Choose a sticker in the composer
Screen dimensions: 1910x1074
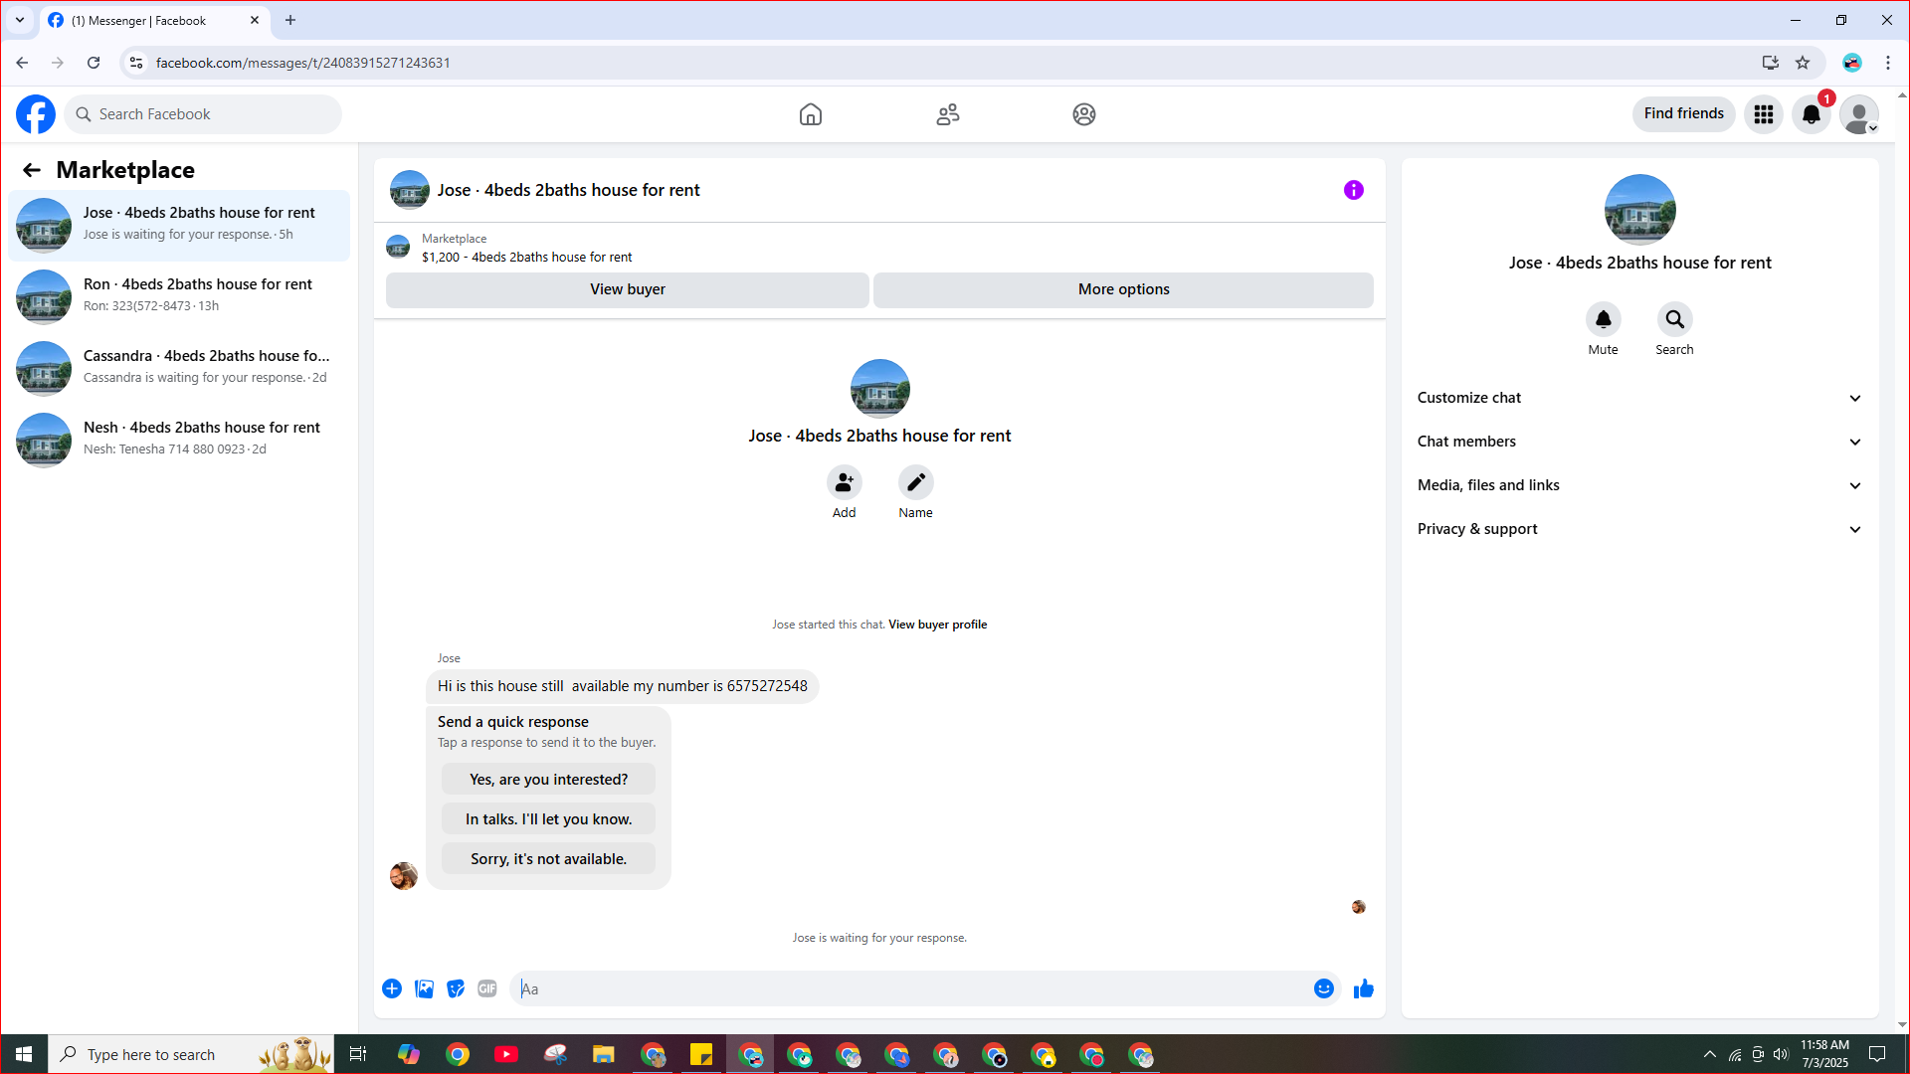pyautogui.click(x=456, y=988)
